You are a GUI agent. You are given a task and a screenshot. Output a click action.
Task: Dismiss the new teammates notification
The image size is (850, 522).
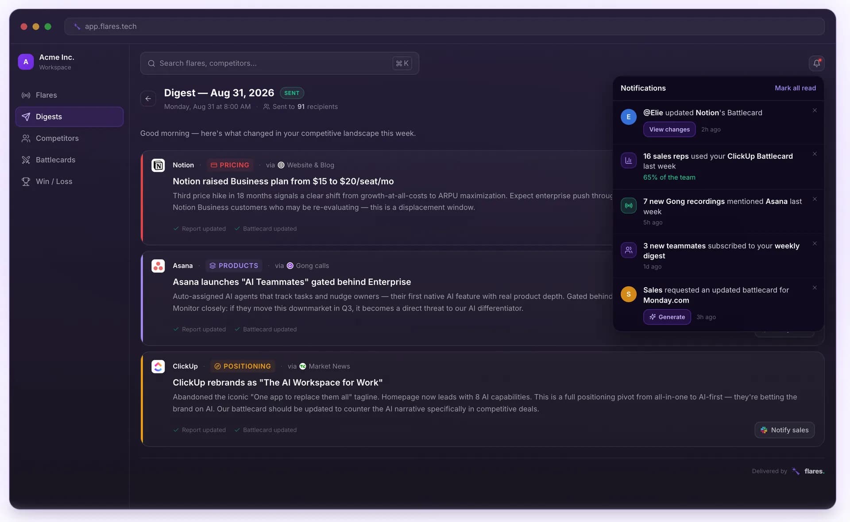[x=815, y=244]
